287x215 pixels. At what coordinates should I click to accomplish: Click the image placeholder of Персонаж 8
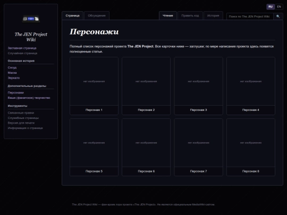[x=251, y=143]
